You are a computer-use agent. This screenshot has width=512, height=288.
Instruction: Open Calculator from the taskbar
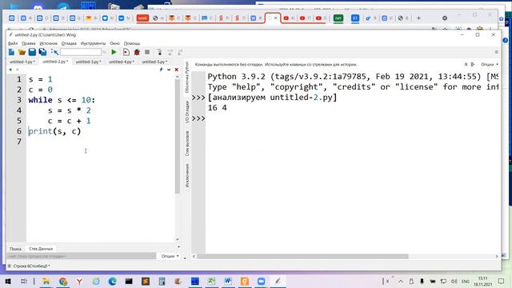pyautogui.click(x=162, y=281)
